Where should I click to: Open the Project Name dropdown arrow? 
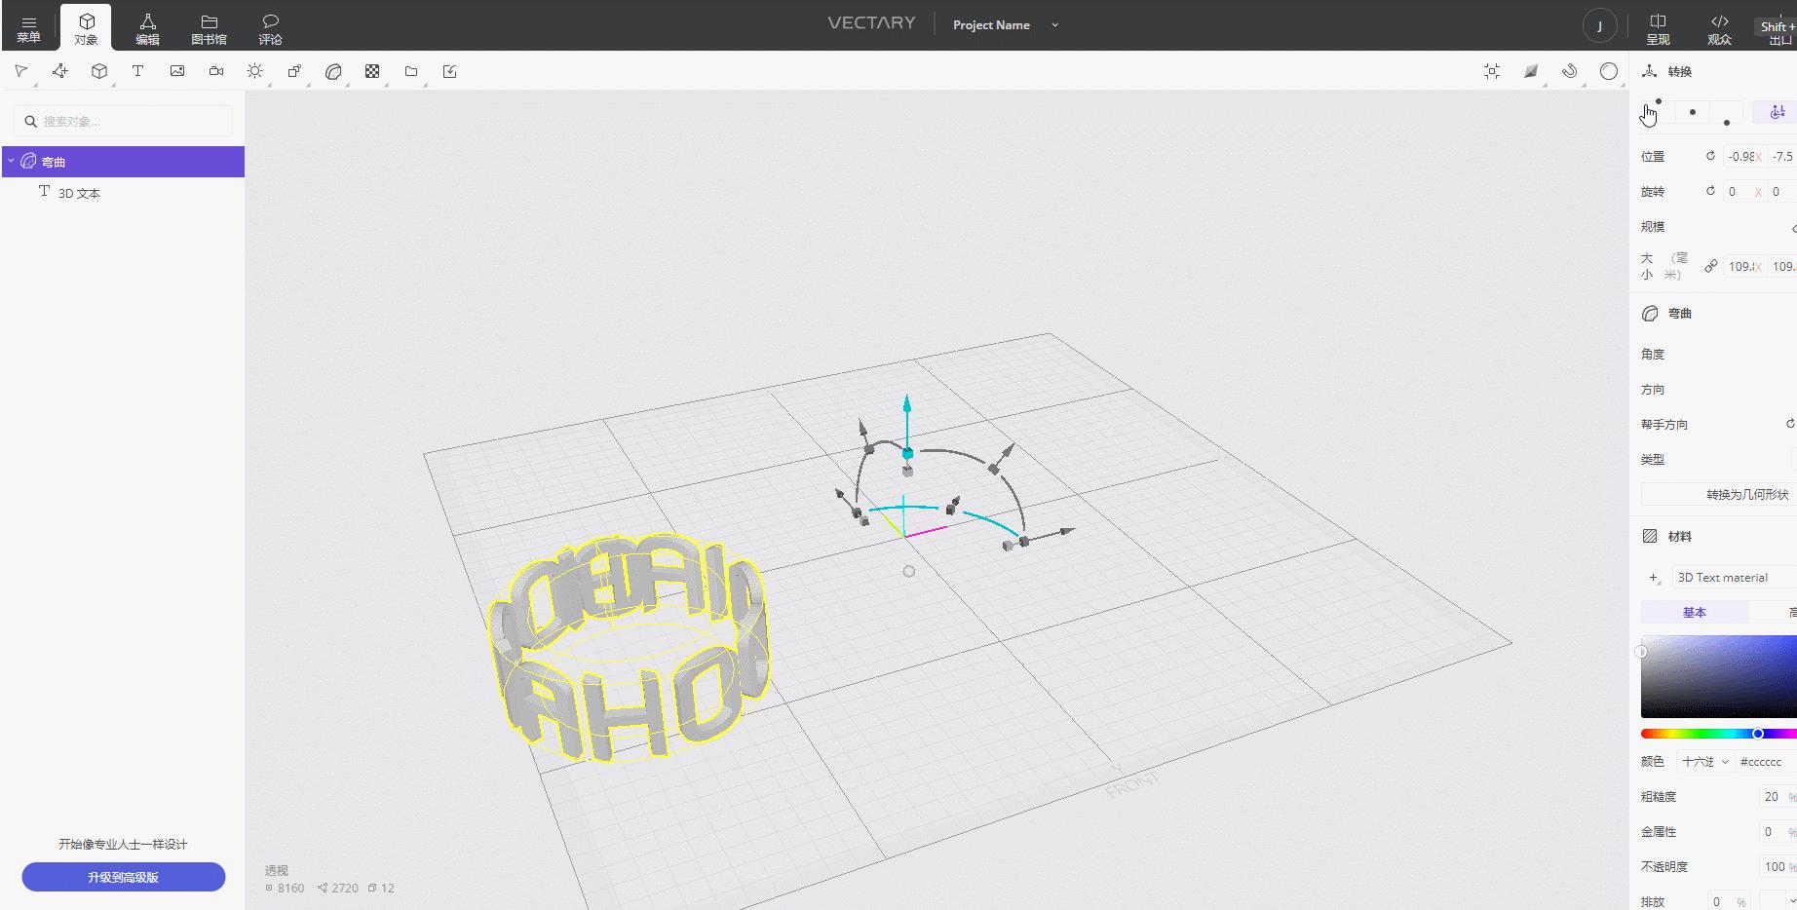point(1054,25)
